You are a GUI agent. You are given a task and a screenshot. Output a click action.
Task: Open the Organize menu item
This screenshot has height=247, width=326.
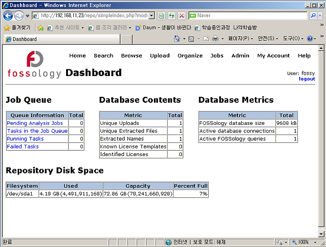point(190,56)
